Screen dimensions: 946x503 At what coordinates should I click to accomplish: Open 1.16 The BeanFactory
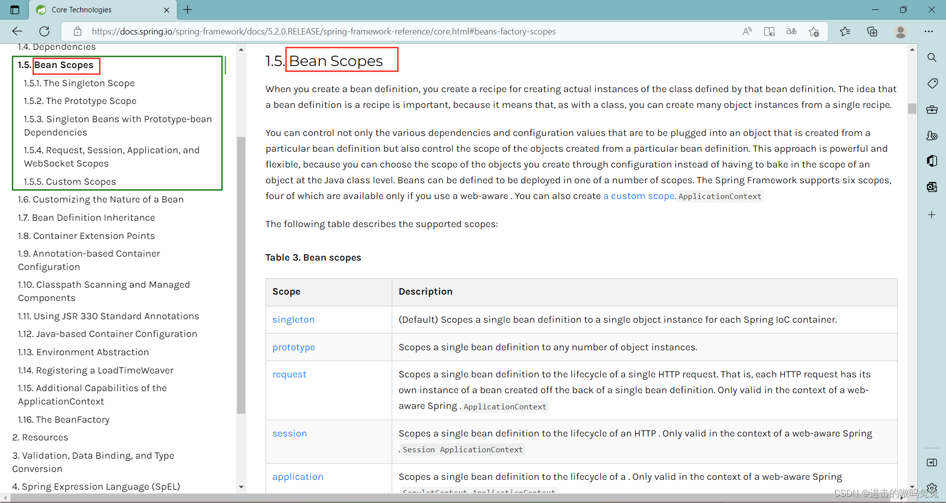pos(64,420)
